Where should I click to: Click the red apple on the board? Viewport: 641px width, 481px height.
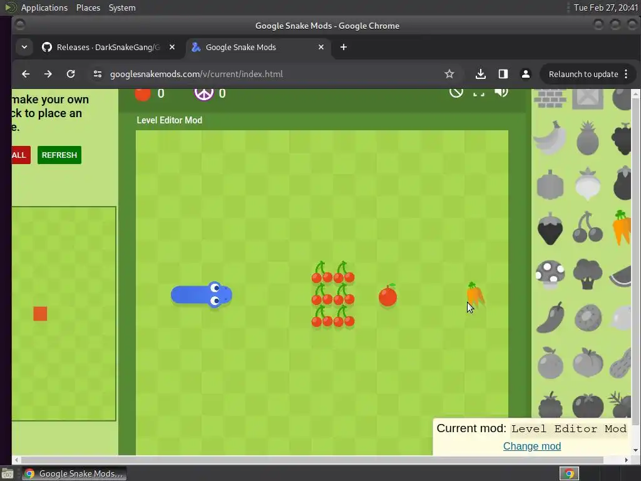387,296
